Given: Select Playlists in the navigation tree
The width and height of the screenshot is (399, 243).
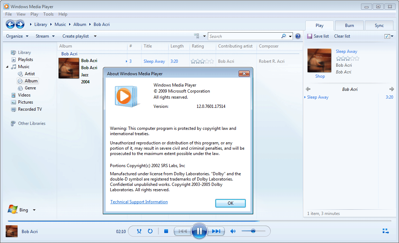Looking at the screenshot, I should click(26, 60).
